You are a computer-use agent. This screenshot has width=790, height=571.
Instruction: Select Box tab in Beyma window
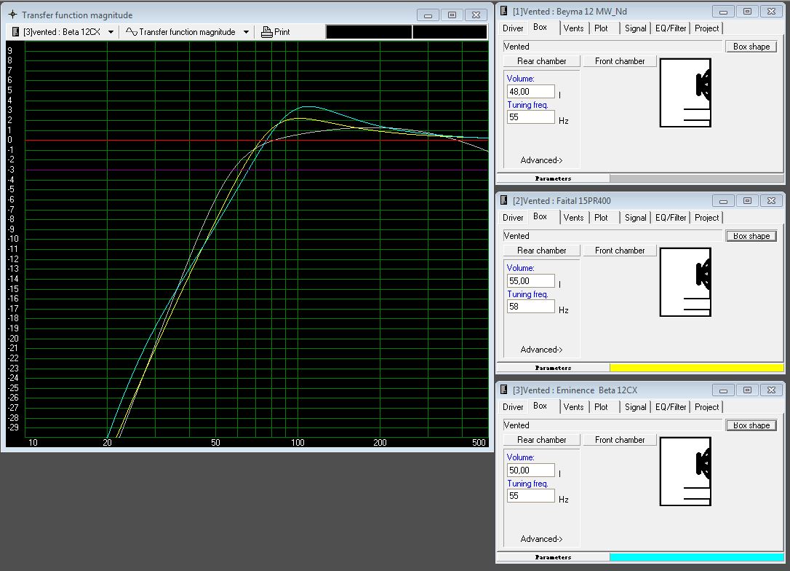(x=540, y=27)
